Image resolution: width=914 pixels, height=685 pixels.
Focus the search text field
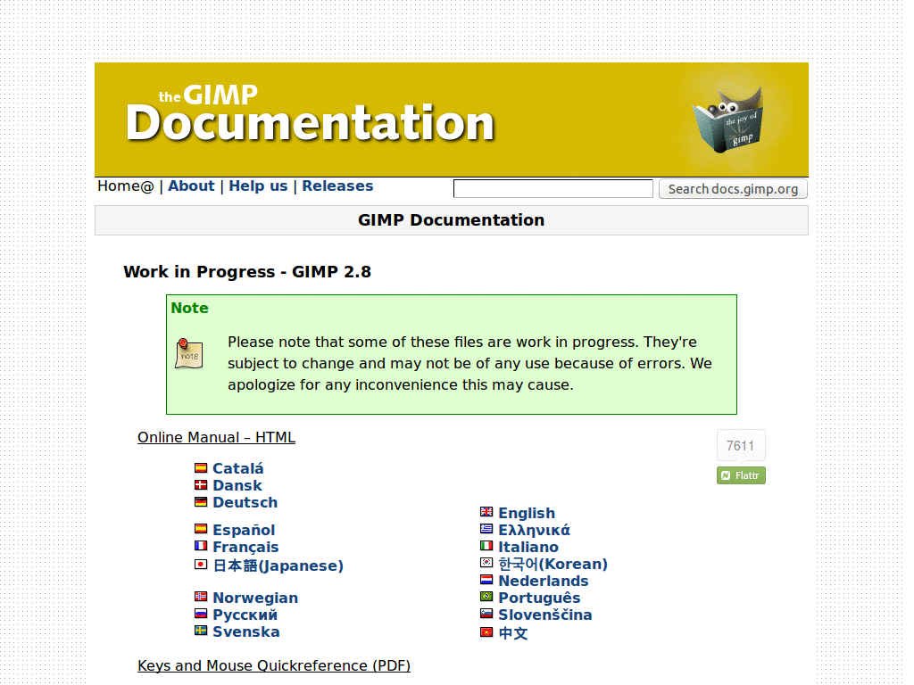pyautogui.click(x=553, y=189)
